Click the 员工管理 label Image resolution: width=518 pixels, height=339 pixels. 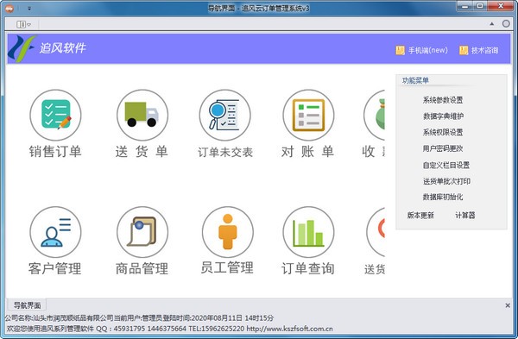pos(227,267)
